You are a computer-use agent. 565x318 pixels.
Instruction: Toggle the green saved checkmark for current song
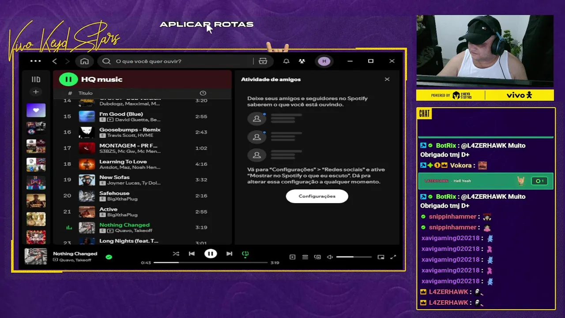click(109, 257)
